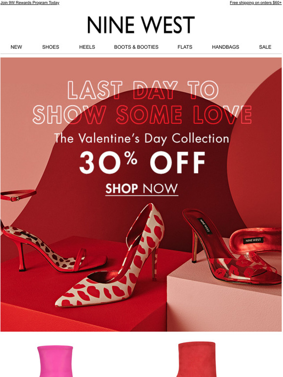
Task: Open the FLATS category
Action: (185, 47)
